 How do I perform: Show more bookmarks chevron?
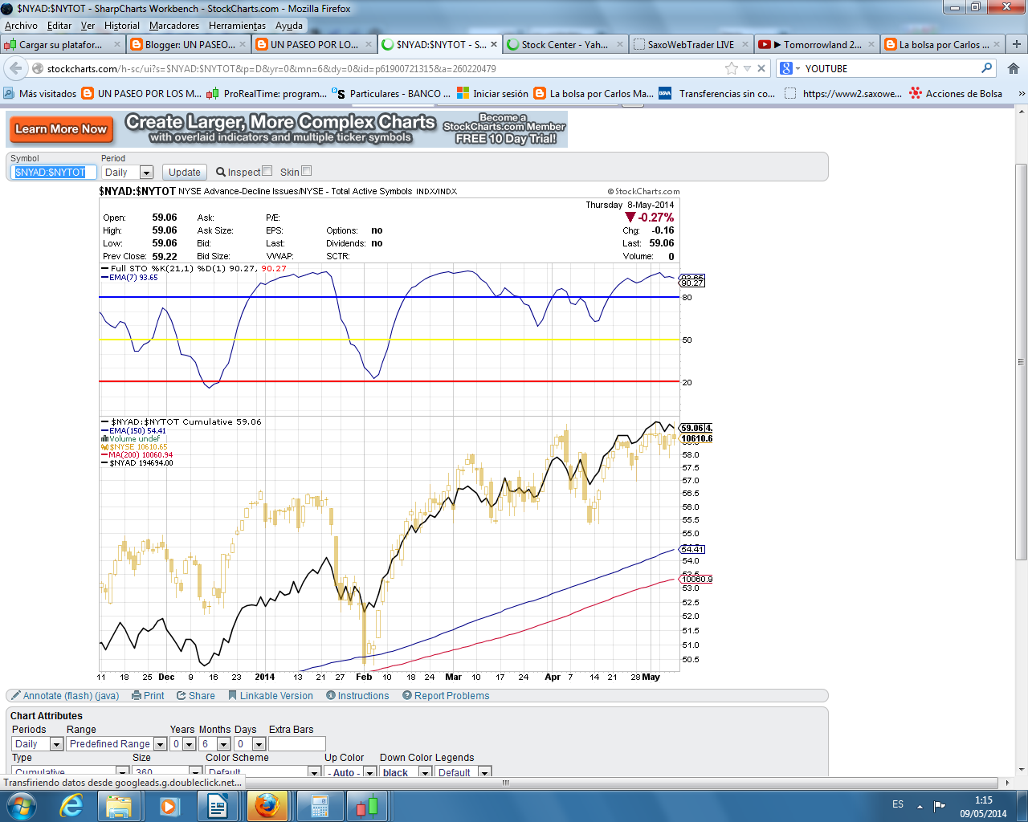(1021, 93)
